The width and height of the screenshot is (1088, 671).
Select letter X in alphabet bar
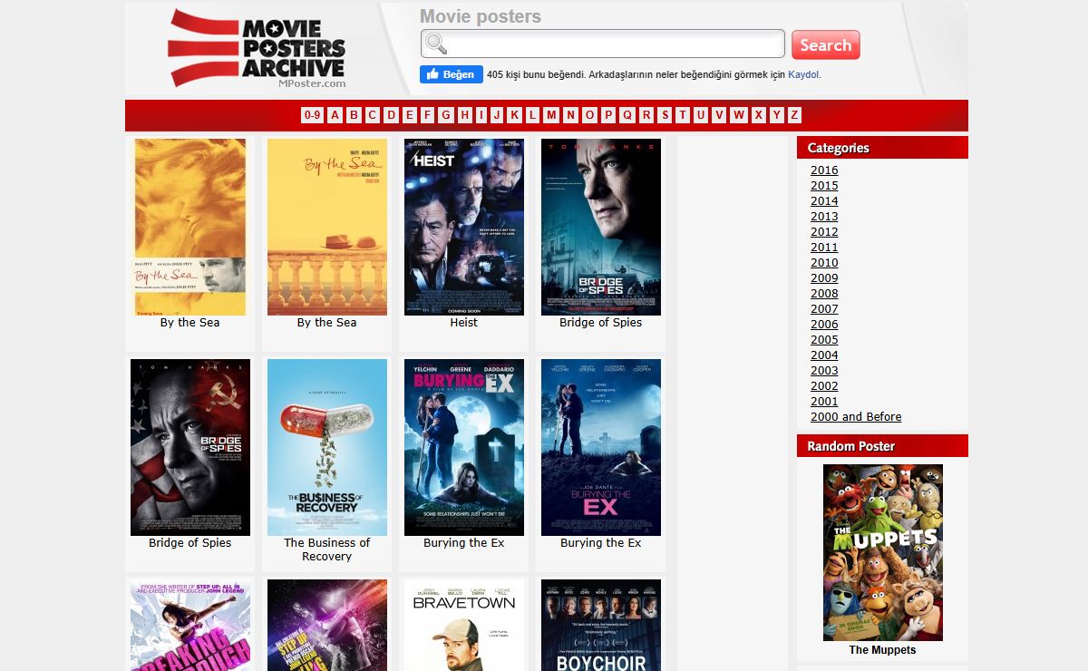[x=758, y=115]
